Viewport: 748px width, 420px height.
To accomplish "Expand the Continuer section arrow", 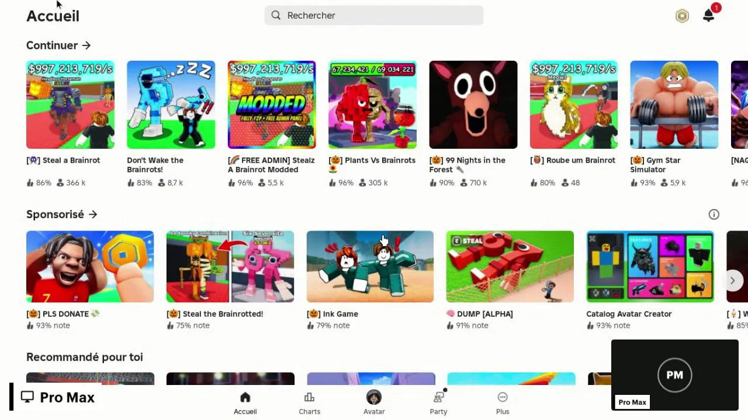I will point(86,45).
